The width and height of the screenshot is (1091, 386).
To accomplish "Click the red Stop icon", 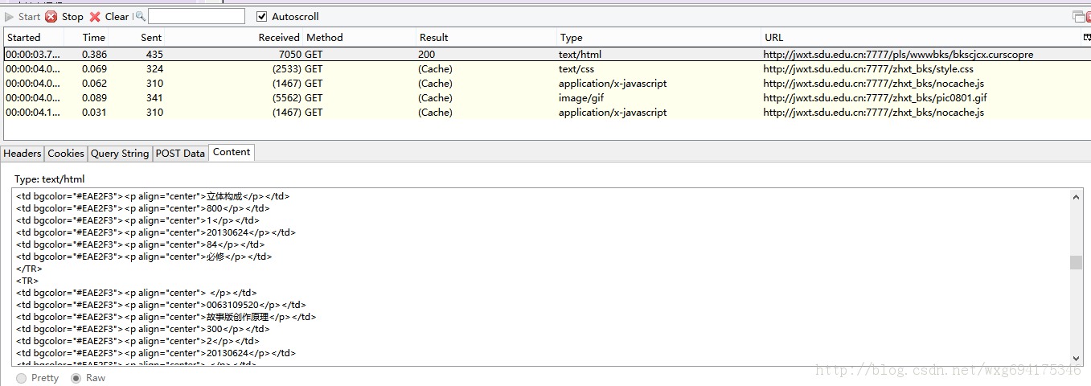I will tap(51, 16).
